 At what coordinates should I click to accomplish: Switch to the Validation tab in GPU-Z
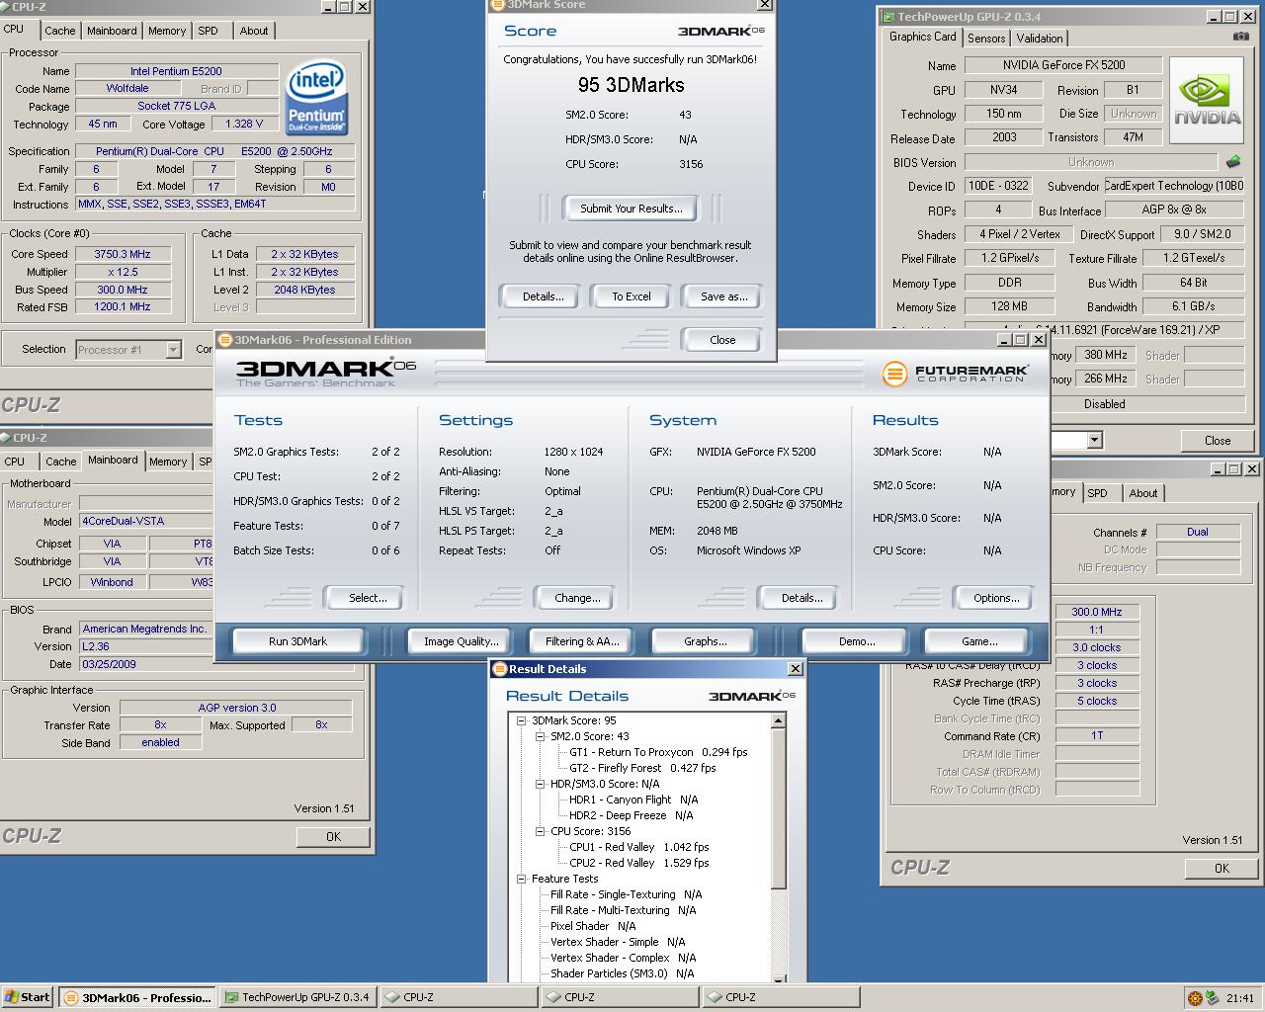point(1040,38)
